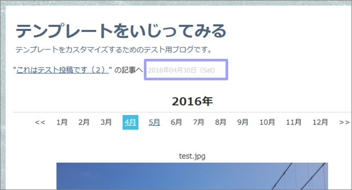
Task: Select 3月 in the month navigation
Action: (106, 122)
